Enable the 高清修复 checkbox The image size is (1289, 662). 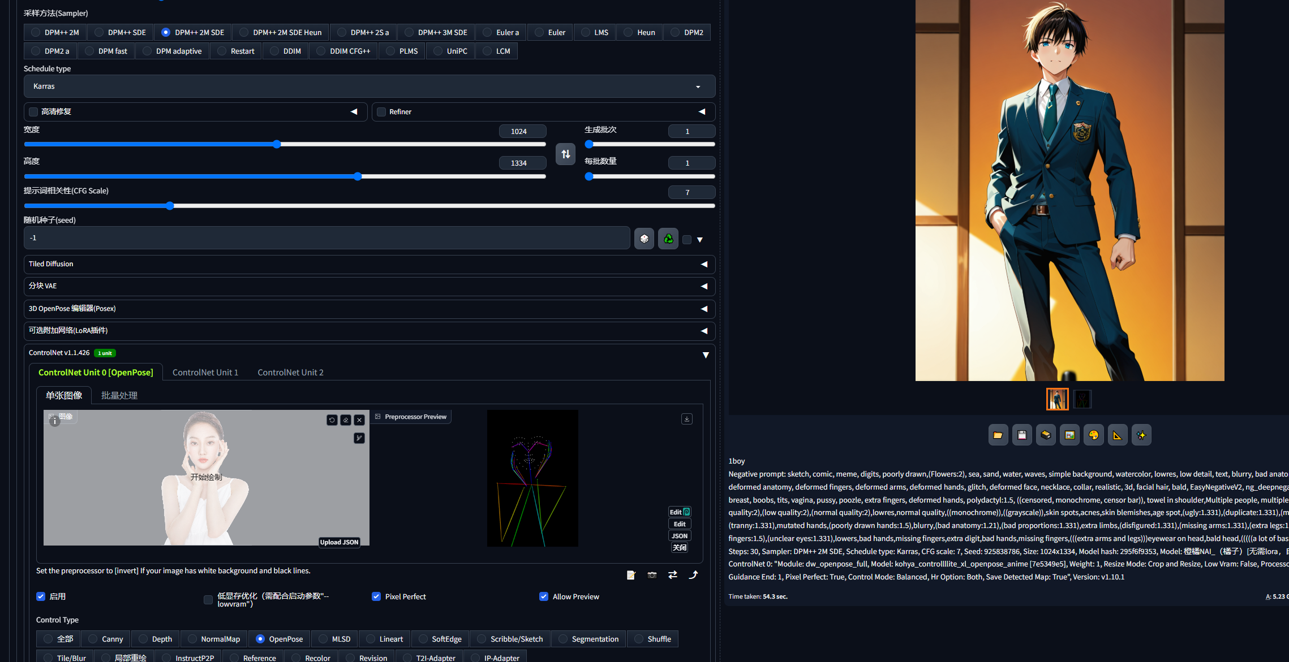34,112
